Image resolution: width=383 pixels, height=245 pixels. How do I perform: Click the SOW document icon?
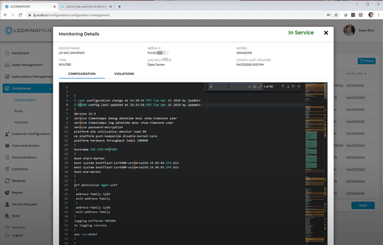point(7,216)
